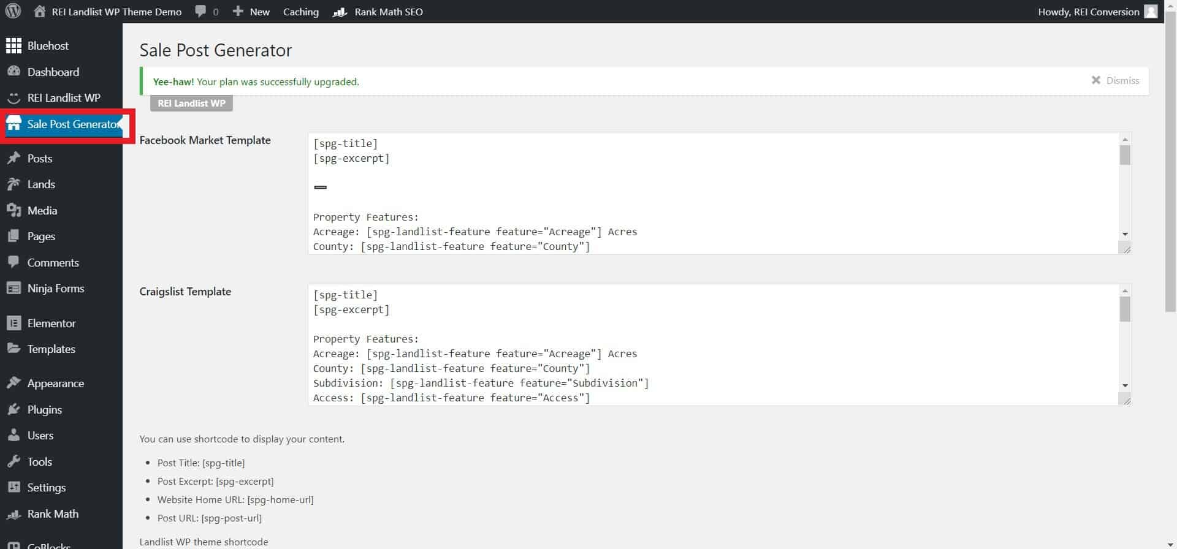
Task: Open the Pages menu
Action: pyautogui.click(x=41, y=237)
